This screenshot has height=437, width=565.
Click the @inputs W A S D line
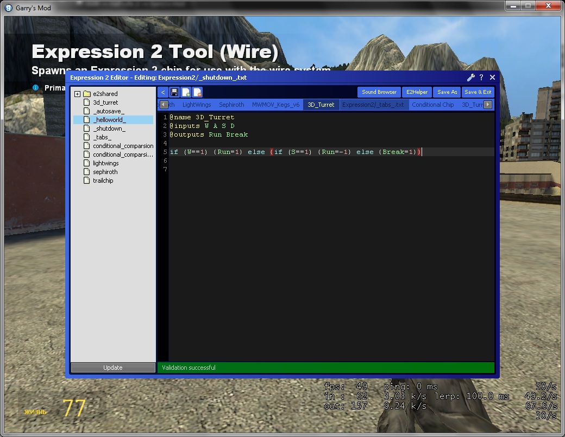202,126
